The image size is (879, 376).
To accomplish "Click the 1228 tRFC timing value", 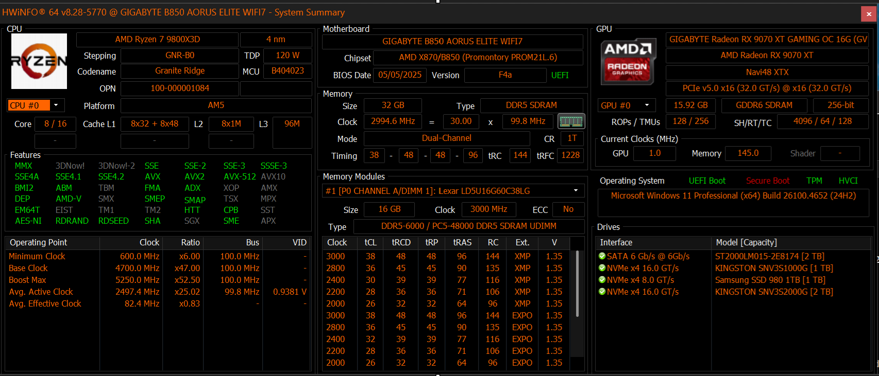I will coord(570,155).
